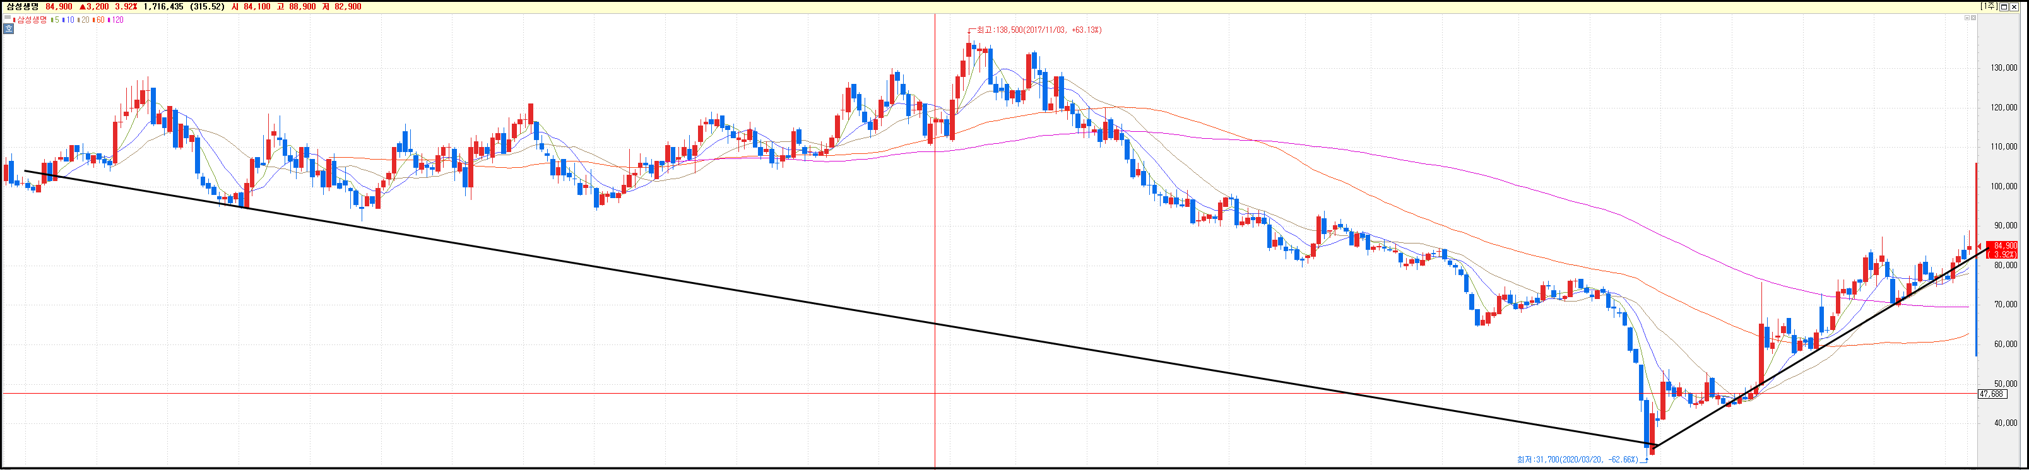
Task: Click the volume 1,716,435 value
Action: point(164,6)
